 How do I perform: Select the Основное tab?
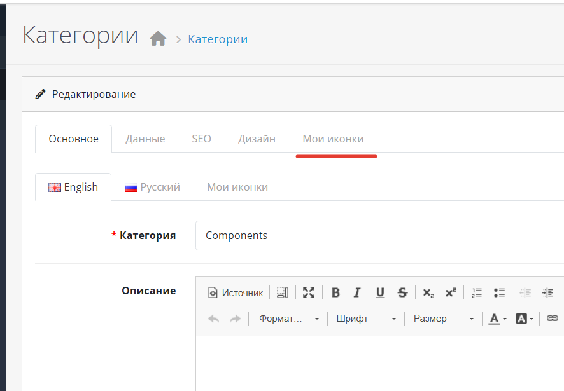pos(73,139)
